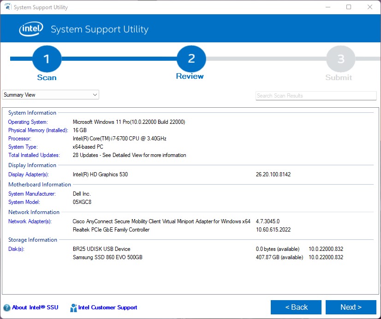The image size is (381, 319).
Task: Open the Summary View dropdown
Action: tap(50, 95)
